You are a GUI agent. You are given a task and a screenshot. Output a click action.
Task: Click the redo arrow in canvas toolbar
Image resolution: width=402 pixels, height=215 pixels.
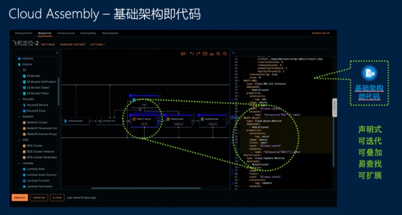(x=198, y=53)
